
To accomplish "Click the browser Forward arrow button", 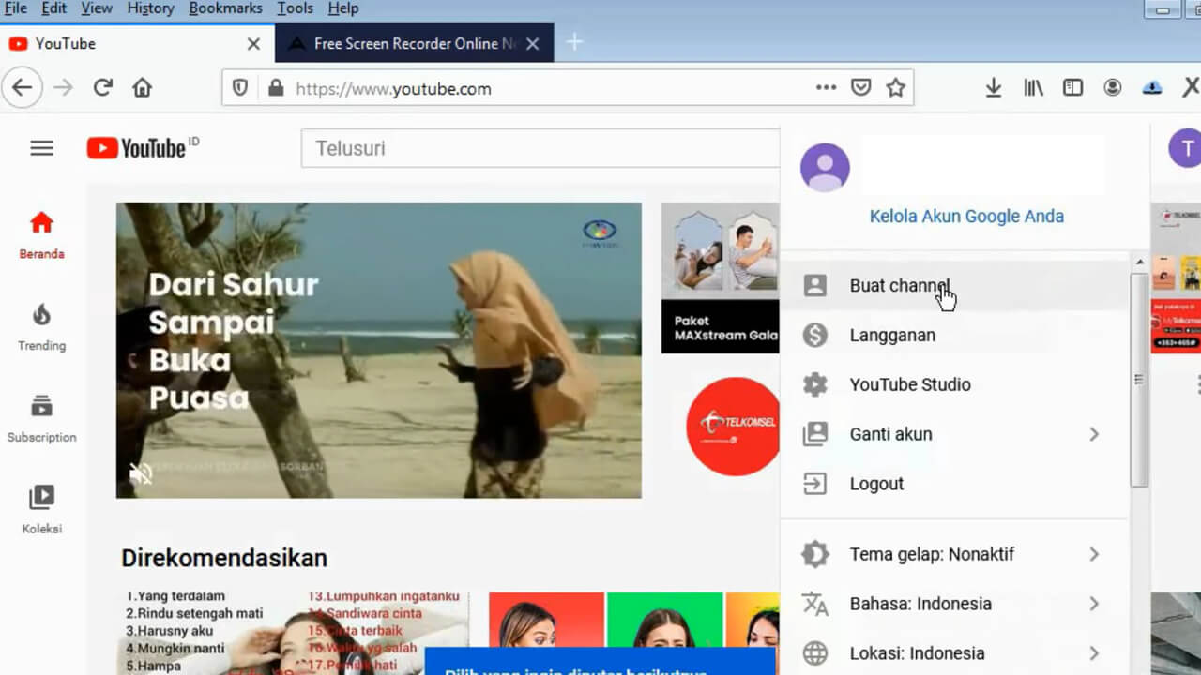I will click(x=63, y=88).
